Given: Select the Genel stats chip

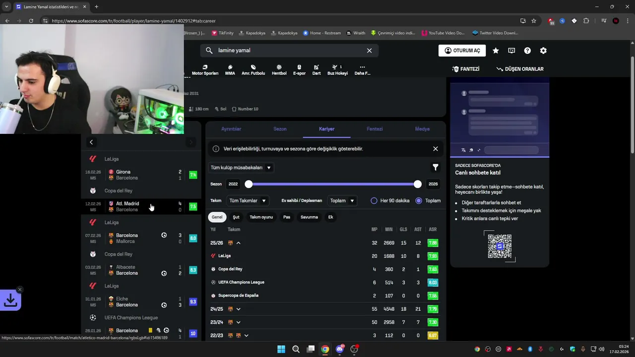Looking at the screenshot, I should (217, 217).
